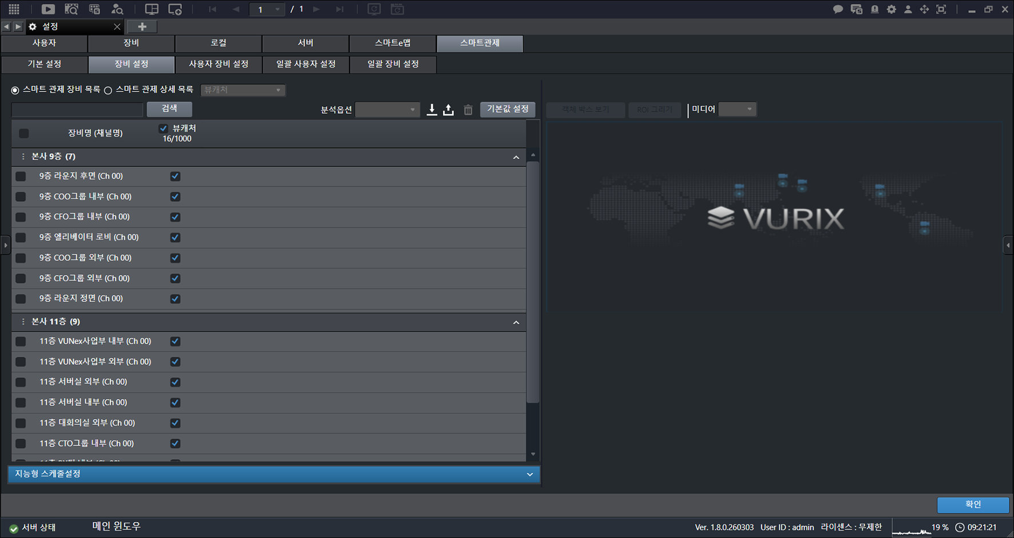Image resolution: width=1014 pixels, height=538 pixels.
Task: Open the 분석옵션 dropdown
Action: (387, 109)
